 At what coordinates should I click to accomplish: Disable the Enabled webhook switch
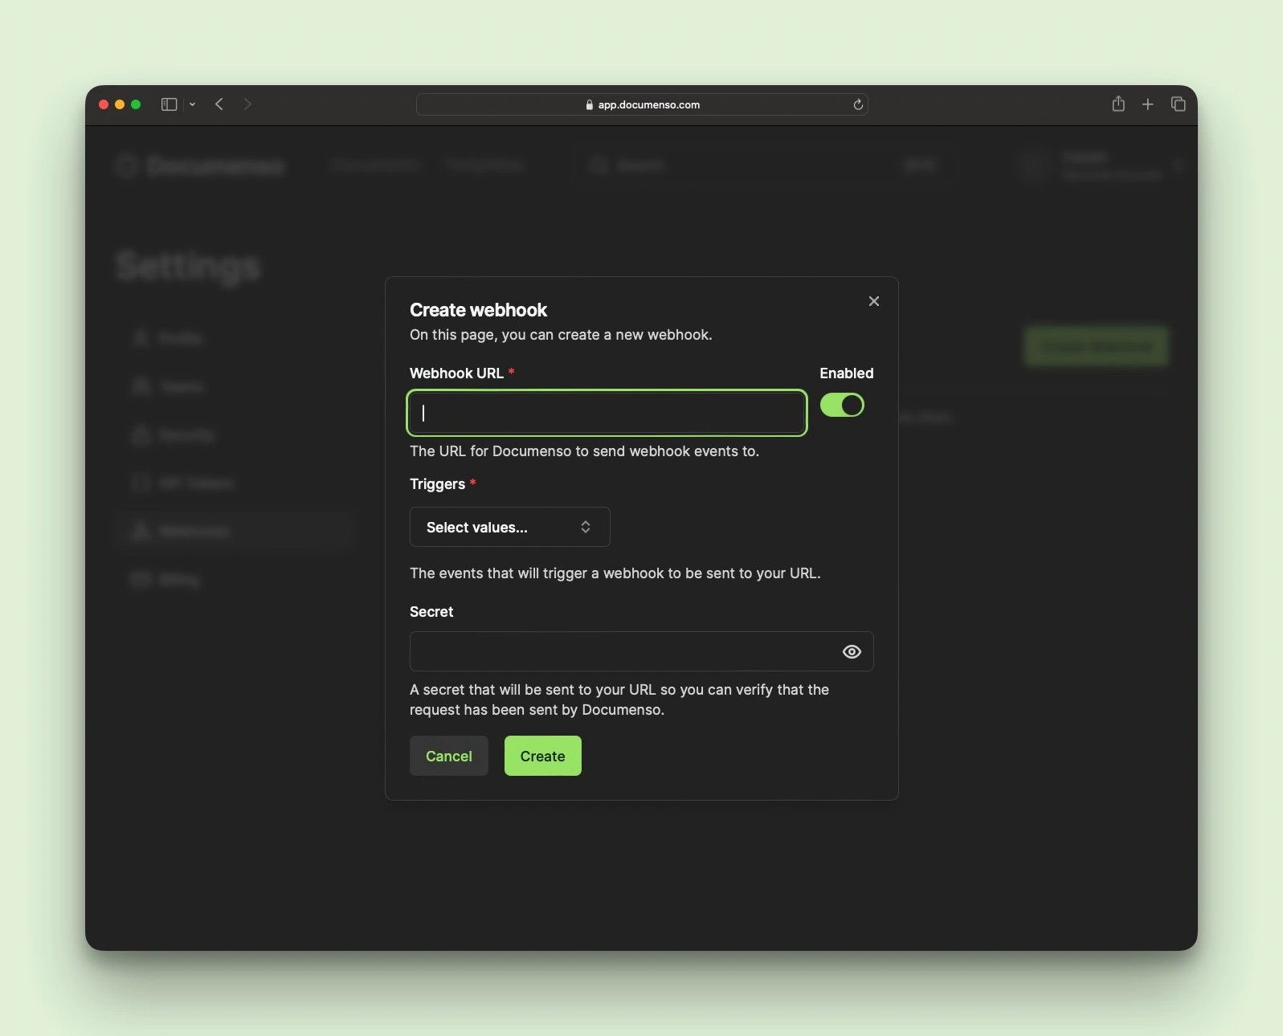click(842, 405)
